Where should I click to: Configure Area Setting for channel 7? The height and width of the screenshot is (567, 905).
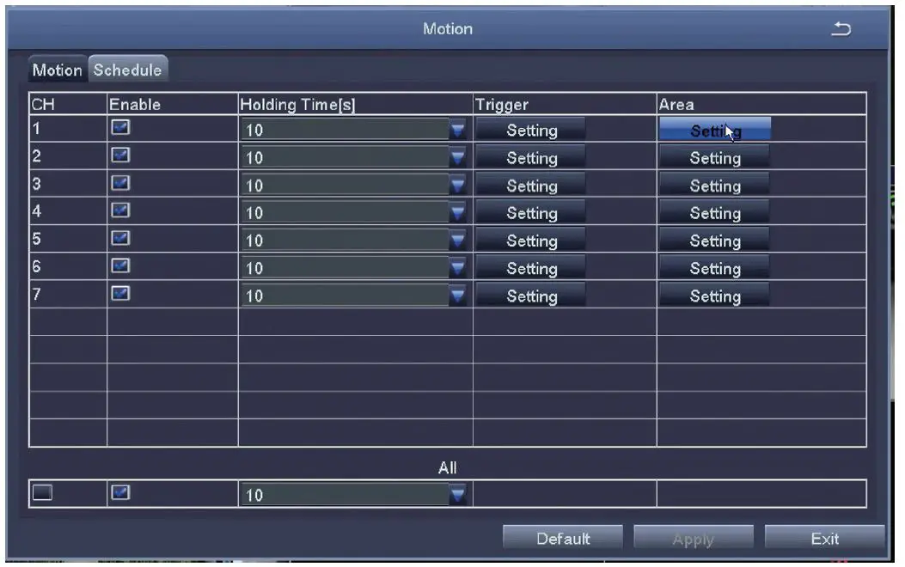click(714, 296)
